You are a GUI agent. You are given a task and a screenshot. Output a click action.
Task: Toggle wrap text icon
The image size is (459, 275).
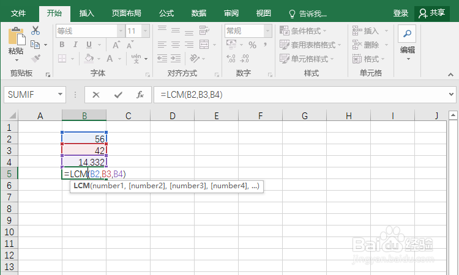(x=204, y=31)
